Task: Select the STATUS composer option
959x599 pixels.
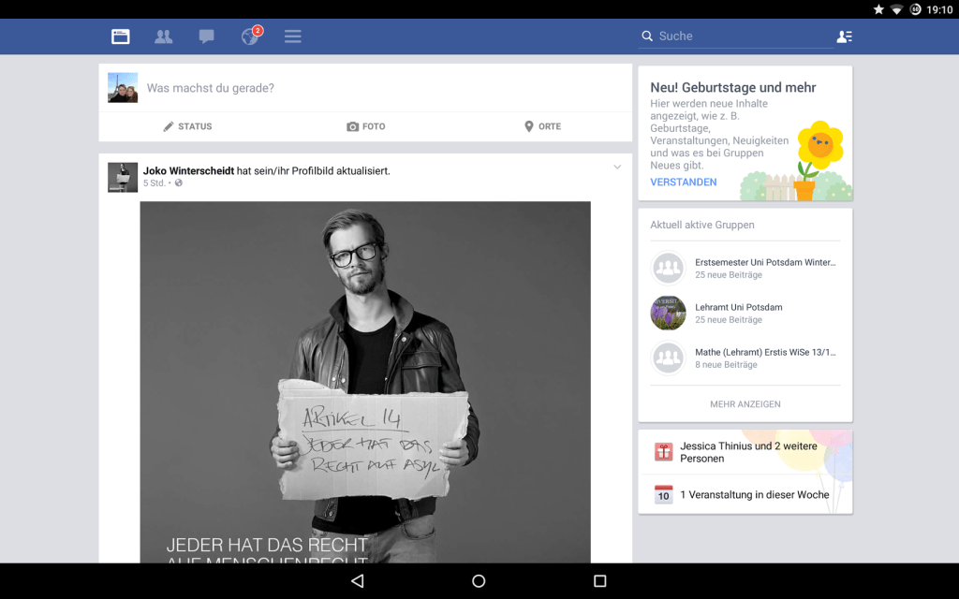Action: [187, 126]
